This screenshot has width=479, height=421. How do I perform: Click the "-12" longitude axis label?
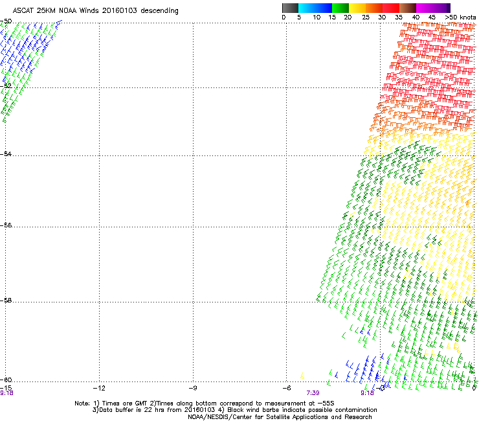[99, 388]
